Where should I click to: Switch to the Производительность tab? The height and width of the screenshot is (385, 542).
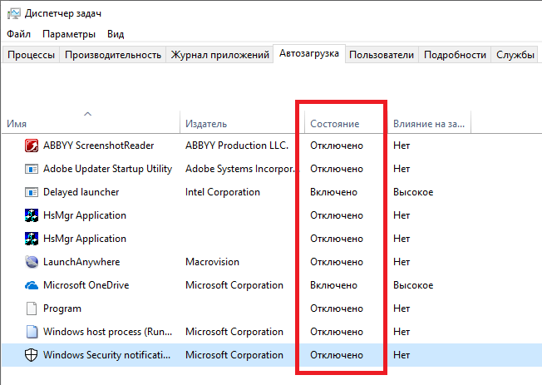(113, 55)
